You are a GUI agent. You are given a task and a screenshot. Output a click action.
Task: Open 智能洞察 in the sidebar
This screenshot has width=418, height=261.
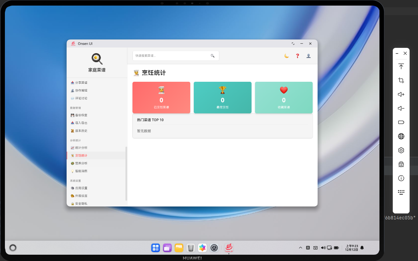point(96,171)
